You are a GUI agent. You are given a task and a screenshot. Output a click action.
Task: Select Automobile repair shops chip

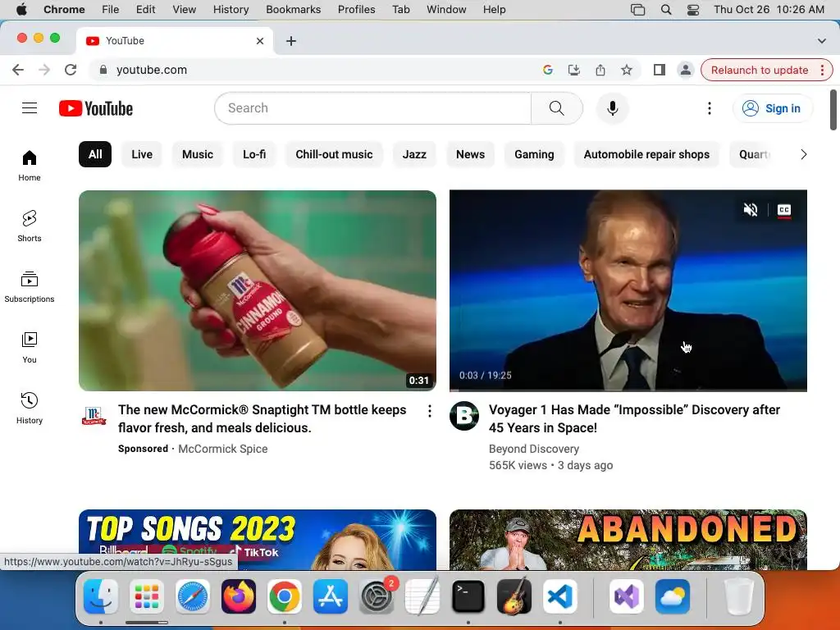tap(646, 154)
